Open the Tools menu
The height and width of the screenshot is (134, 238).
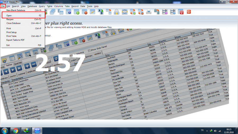coord(90,6)
